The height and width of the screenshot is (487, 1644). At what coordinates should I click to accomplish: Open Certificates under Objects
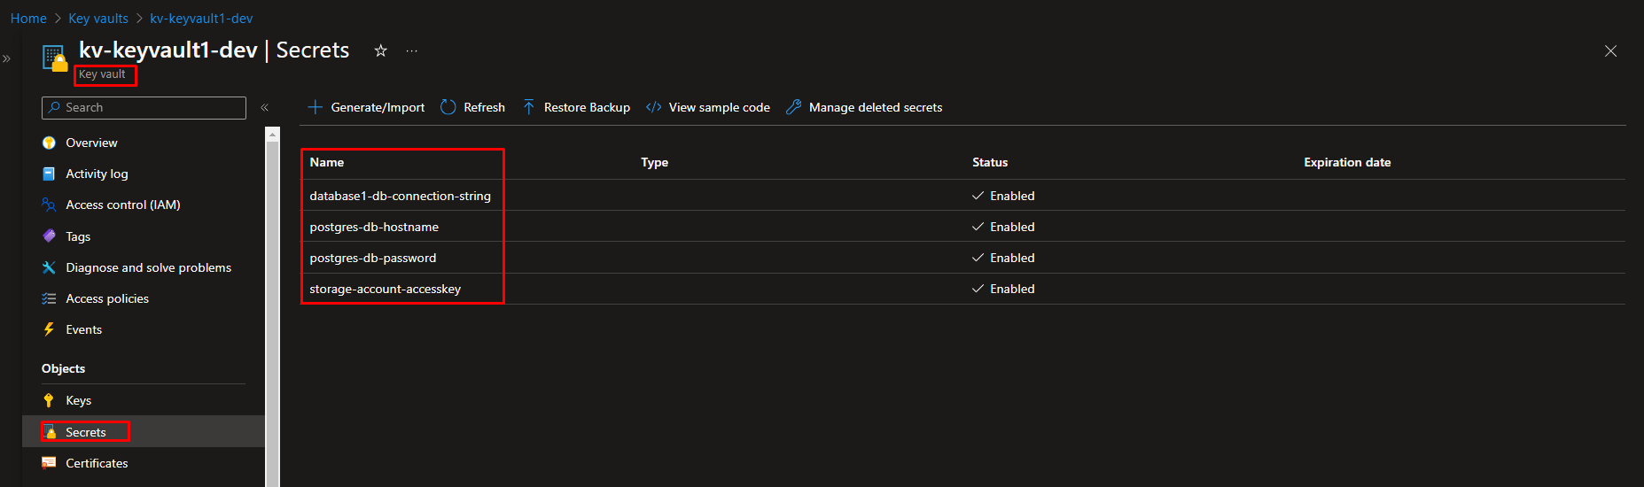(x=97, y=463)
